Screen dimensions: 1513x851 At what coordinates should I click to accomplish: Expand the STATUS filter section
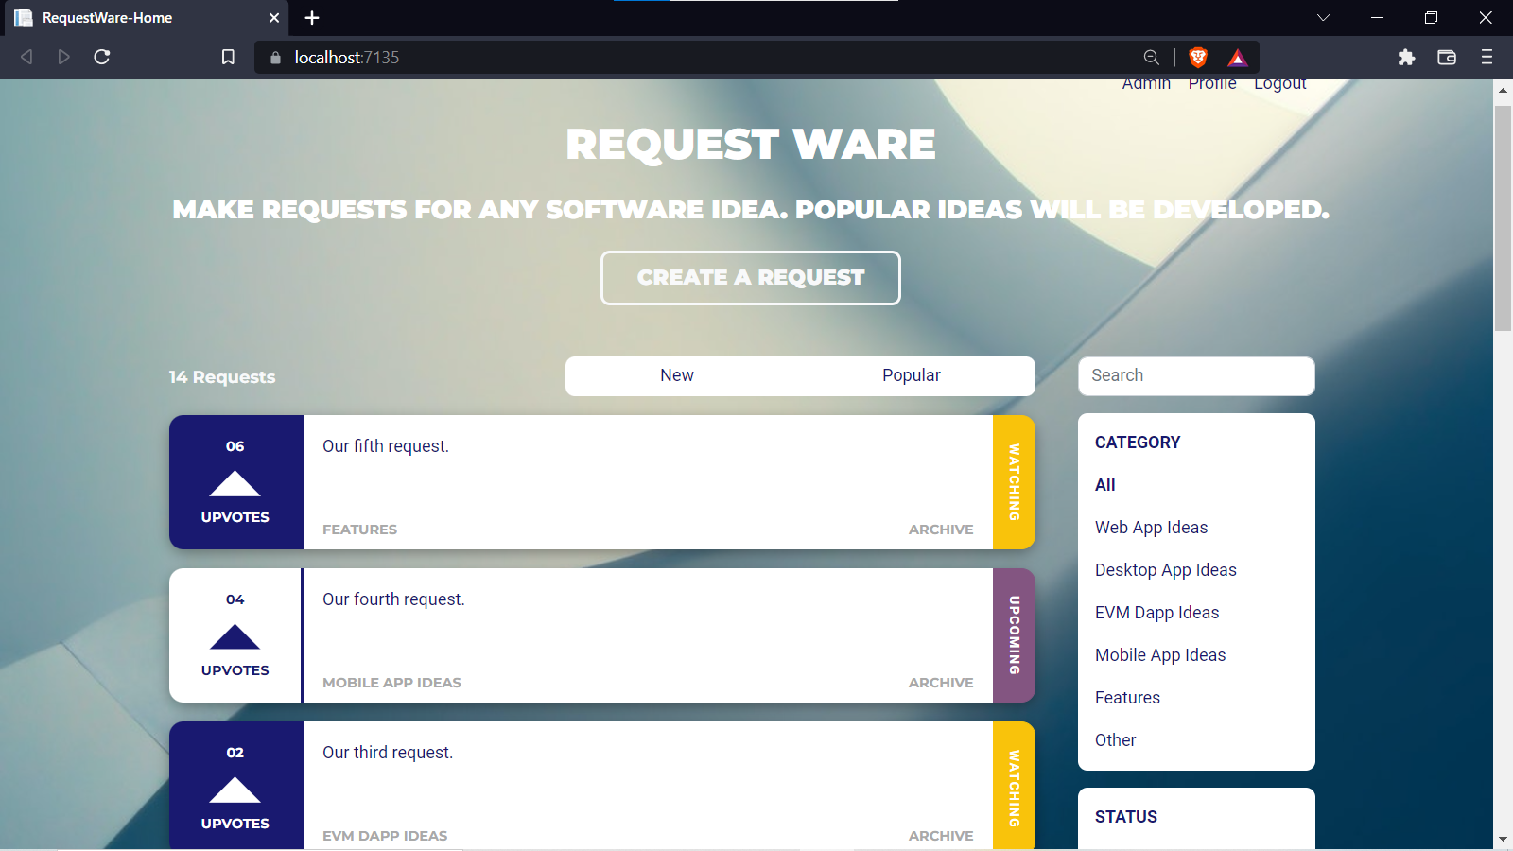tap(1126, 817)
